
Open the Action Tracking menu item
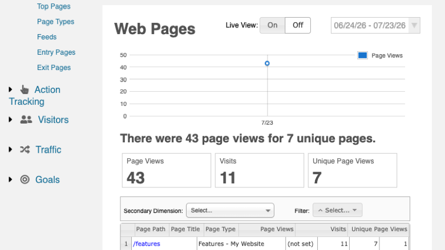(x=35, y=96)
